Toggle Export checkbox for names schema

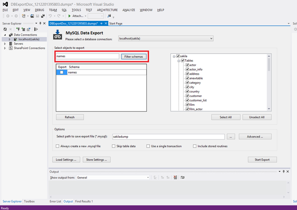[x=62, y=72]
